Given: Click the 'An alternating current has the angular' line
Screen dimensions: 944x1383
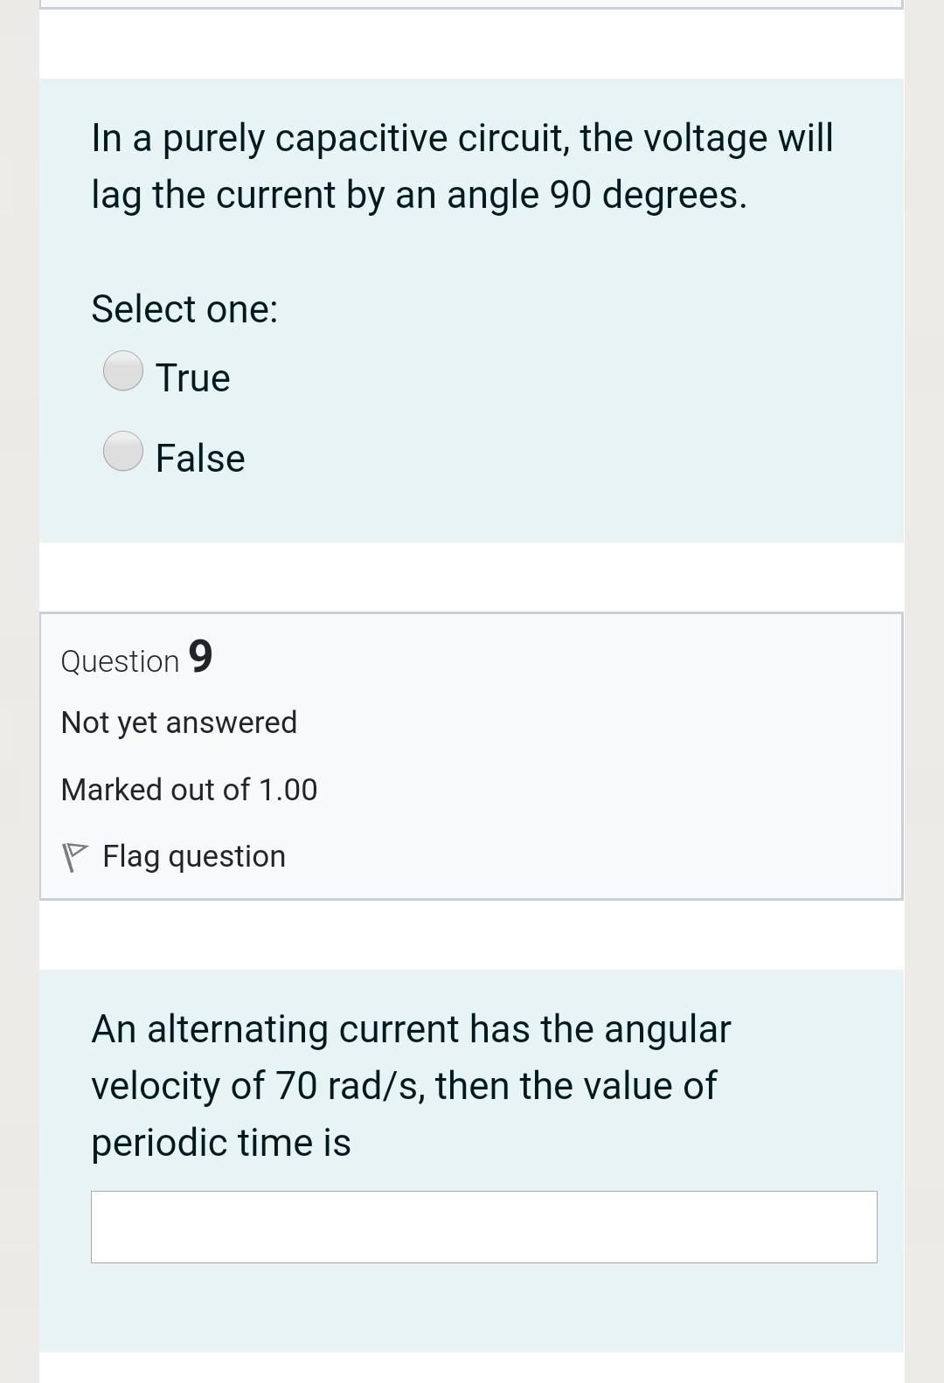Looking at the screenshot, I should [x=411, y=1029].
